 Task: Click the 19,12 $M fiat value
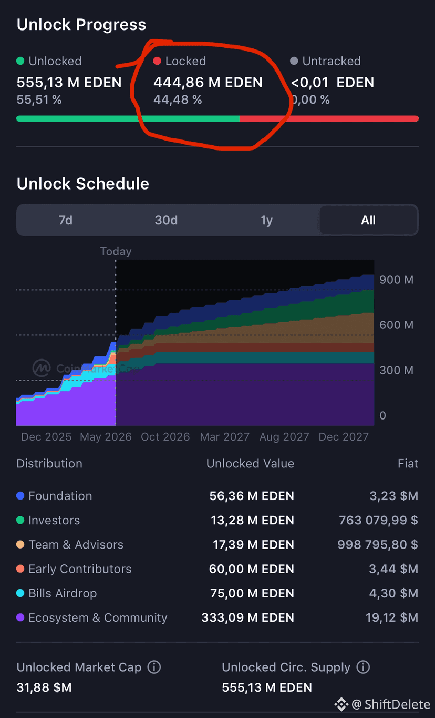392,617
